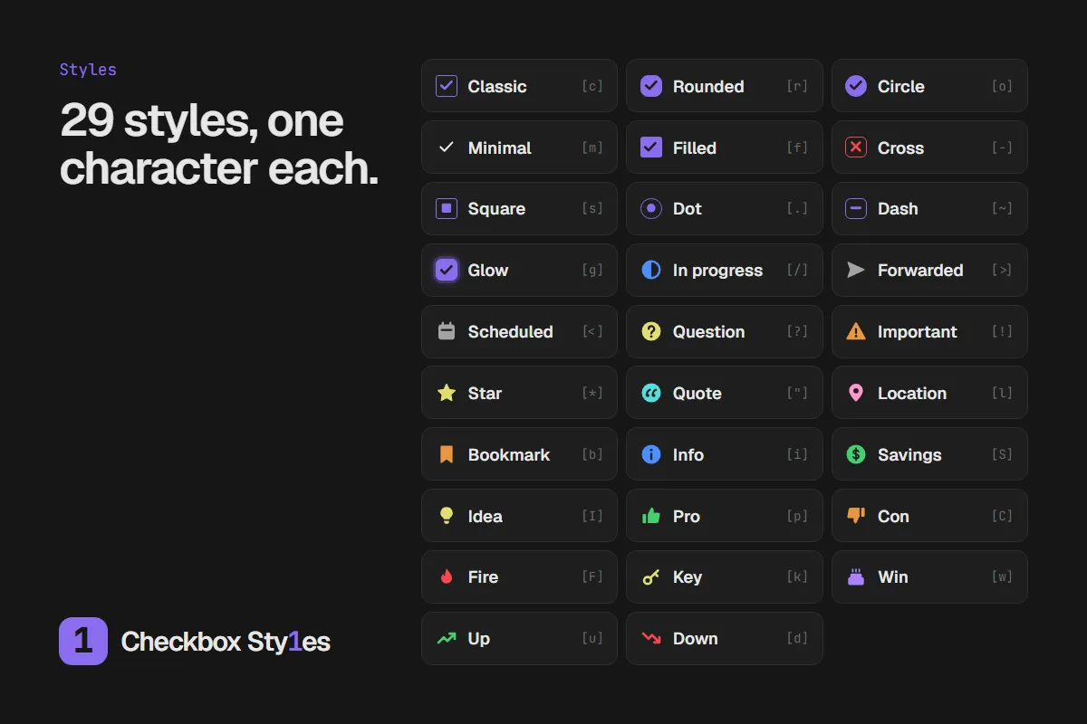Click the [/] shortcut code

coord(797,270)
